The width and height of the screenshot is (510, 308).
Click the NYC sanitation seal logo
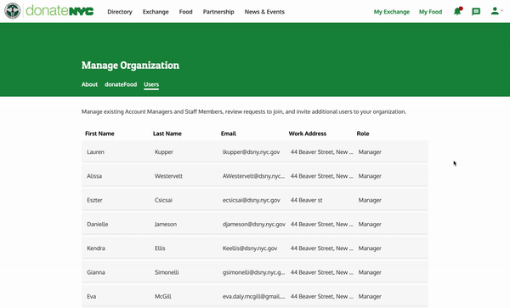(13, 11)
